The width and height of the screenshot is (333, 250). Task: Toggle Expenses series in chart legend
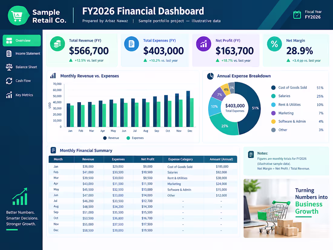[x=135, y=138]
